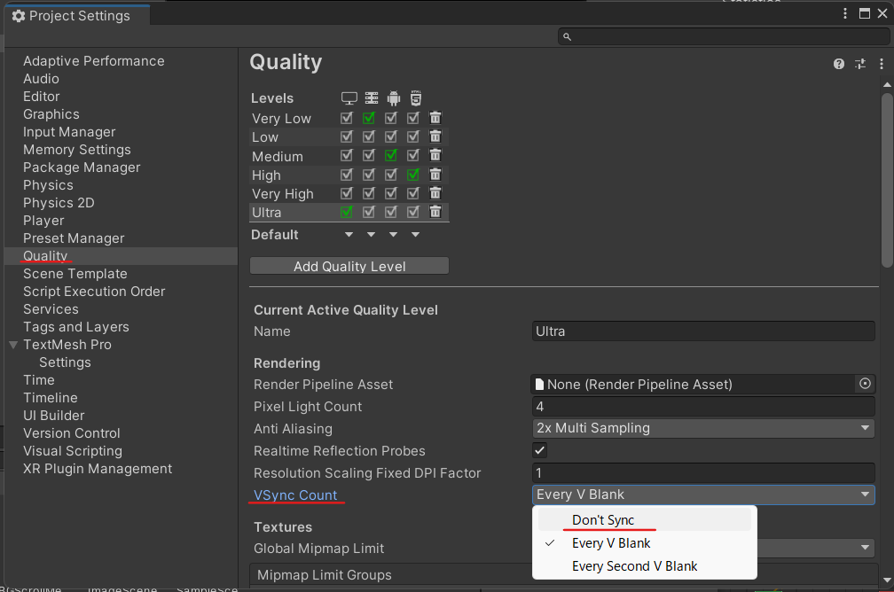The height and width of the screenshot is (592, 894).
Task: Select Quality category in the sidebar
Action: 121,256
